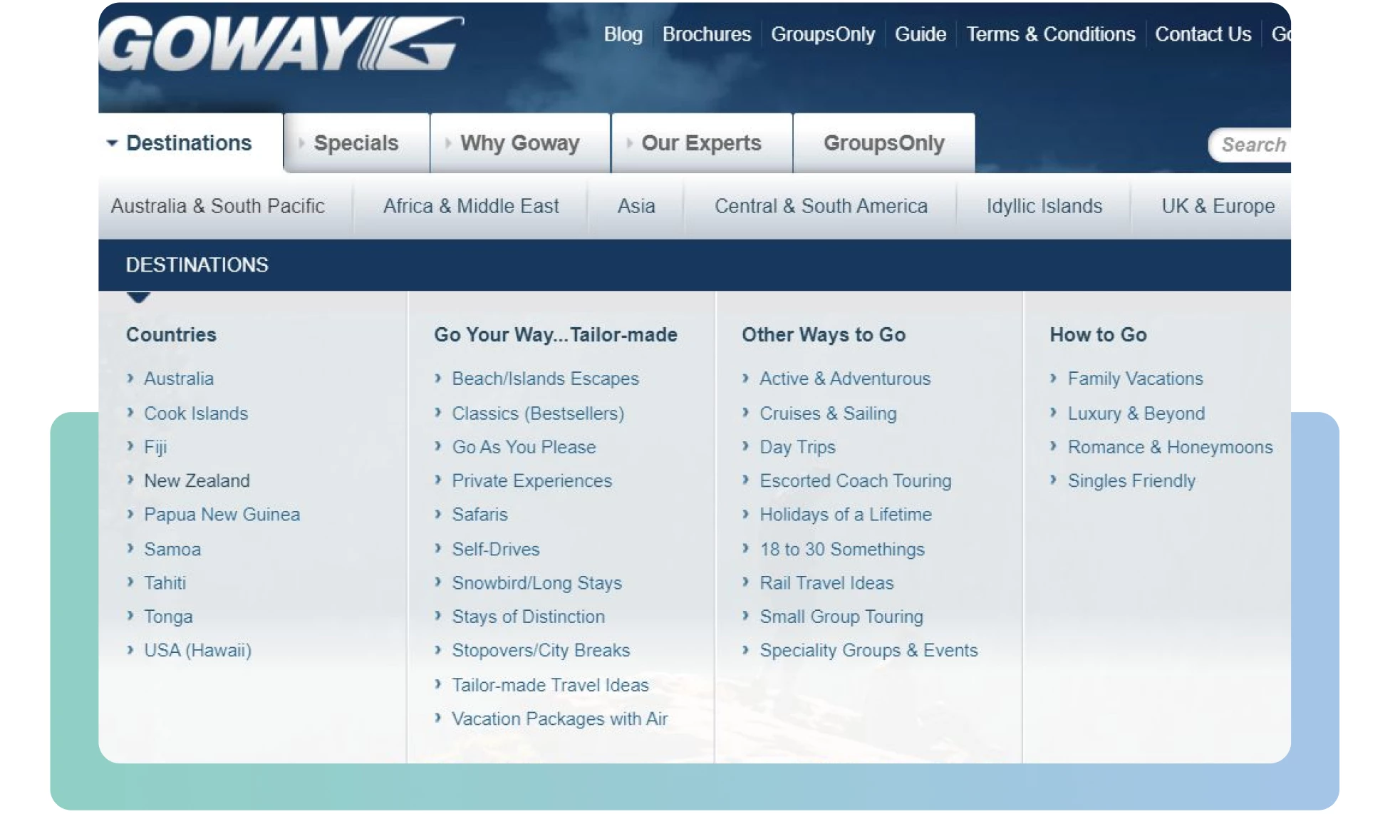Click the Search input field
1390x814 pixels.
tap(1259, 143)
